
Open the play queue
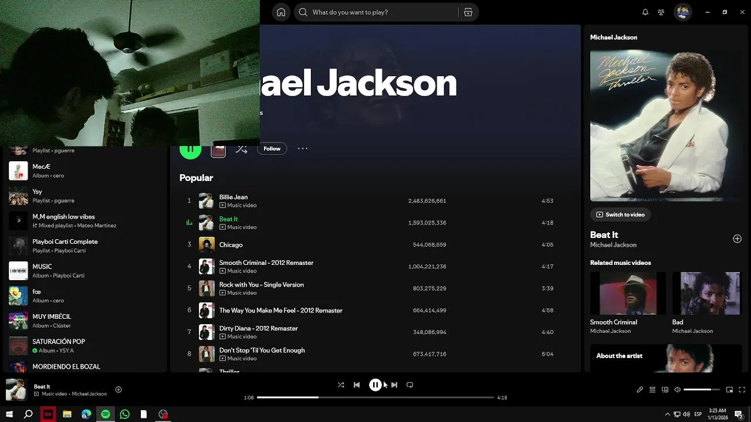pos(652,390)
